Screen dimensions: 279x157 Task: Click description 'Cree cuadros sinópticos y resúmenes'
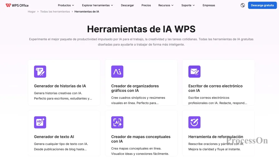138,98
